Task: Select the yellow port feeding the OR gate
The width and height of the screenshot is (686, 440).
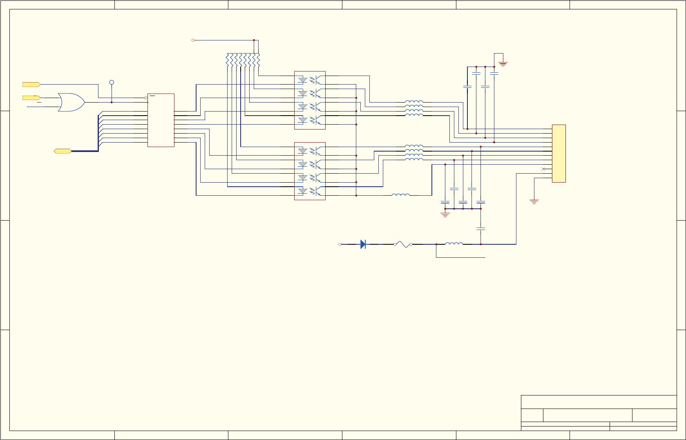Action: click(31, 98)
